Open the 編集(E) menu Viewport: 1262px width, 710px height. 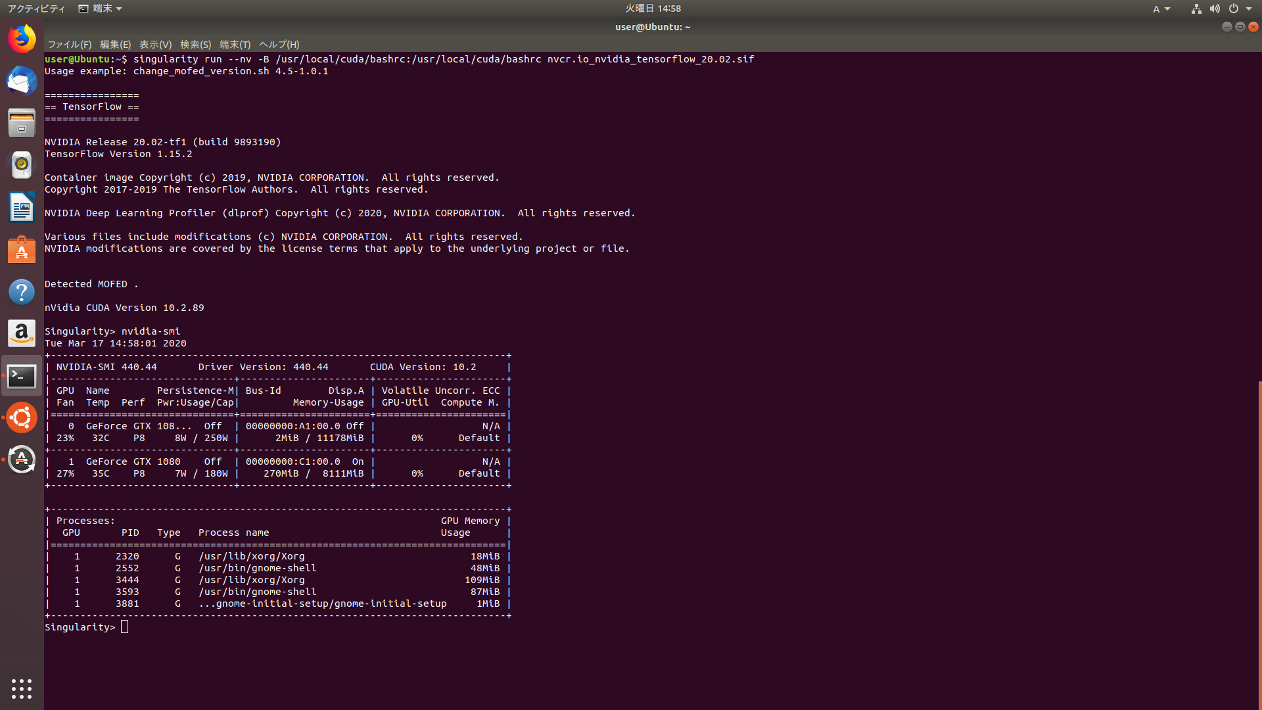(x=116, y=45)
